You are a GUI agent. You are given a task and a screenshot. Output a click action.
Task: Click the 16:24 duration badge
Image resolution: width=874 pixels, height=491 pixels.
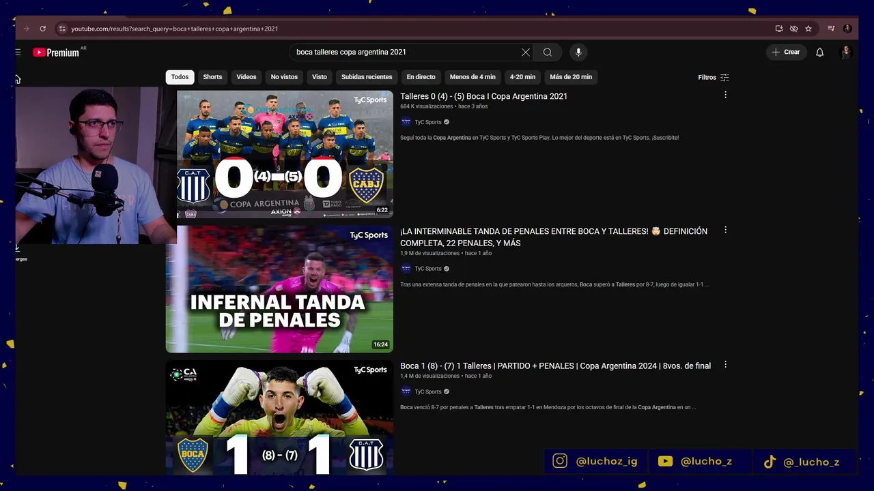380,344
